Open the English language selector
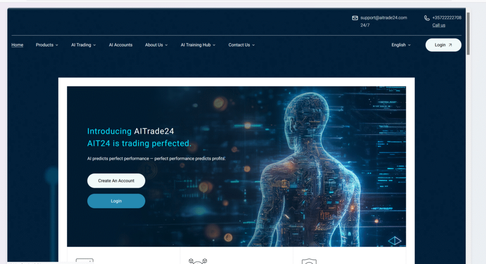The height and width of the screenshot is (264, 486). click(x=401, y=45)
